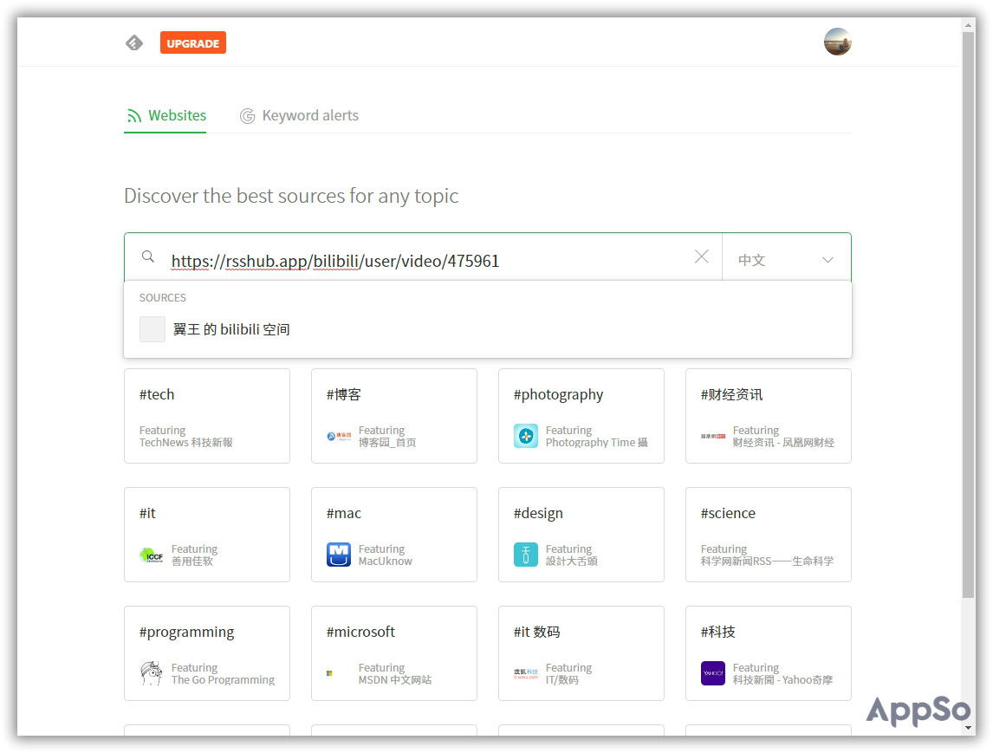Click the TechNews 科技新報 text
The image size is (993, 753).
coord(186,443)
